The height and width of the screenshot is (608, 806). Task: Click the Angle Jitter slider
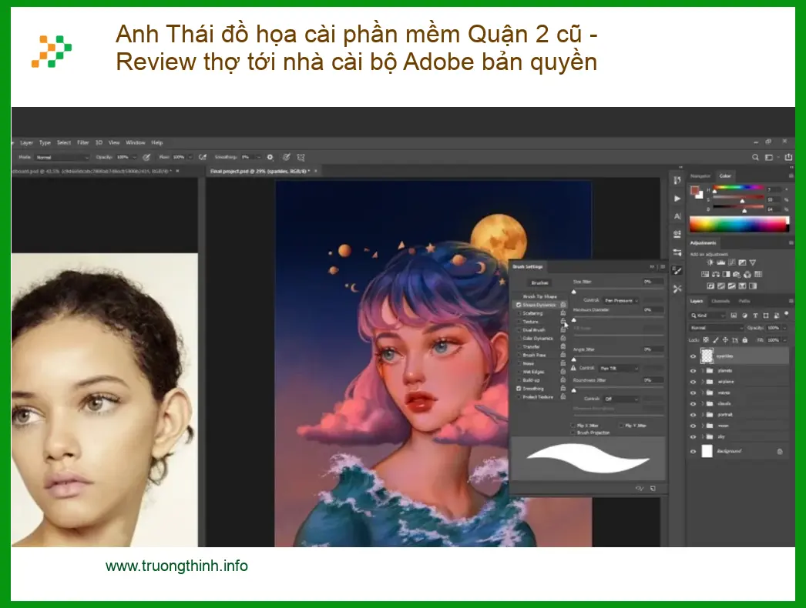[x=618, y=358]
